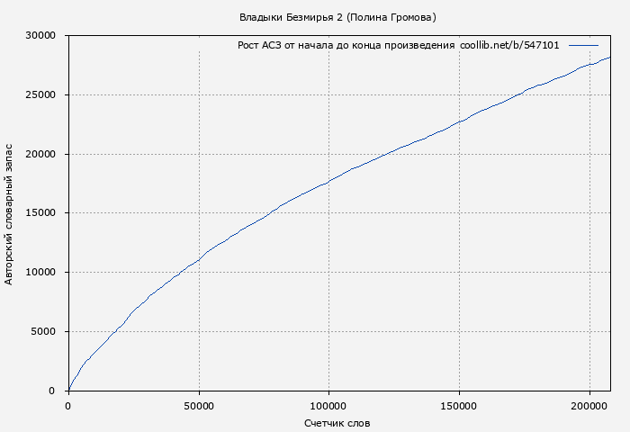
Task: Click the 20000 tick label on y-axis
Action: click(x=40, y=154)
